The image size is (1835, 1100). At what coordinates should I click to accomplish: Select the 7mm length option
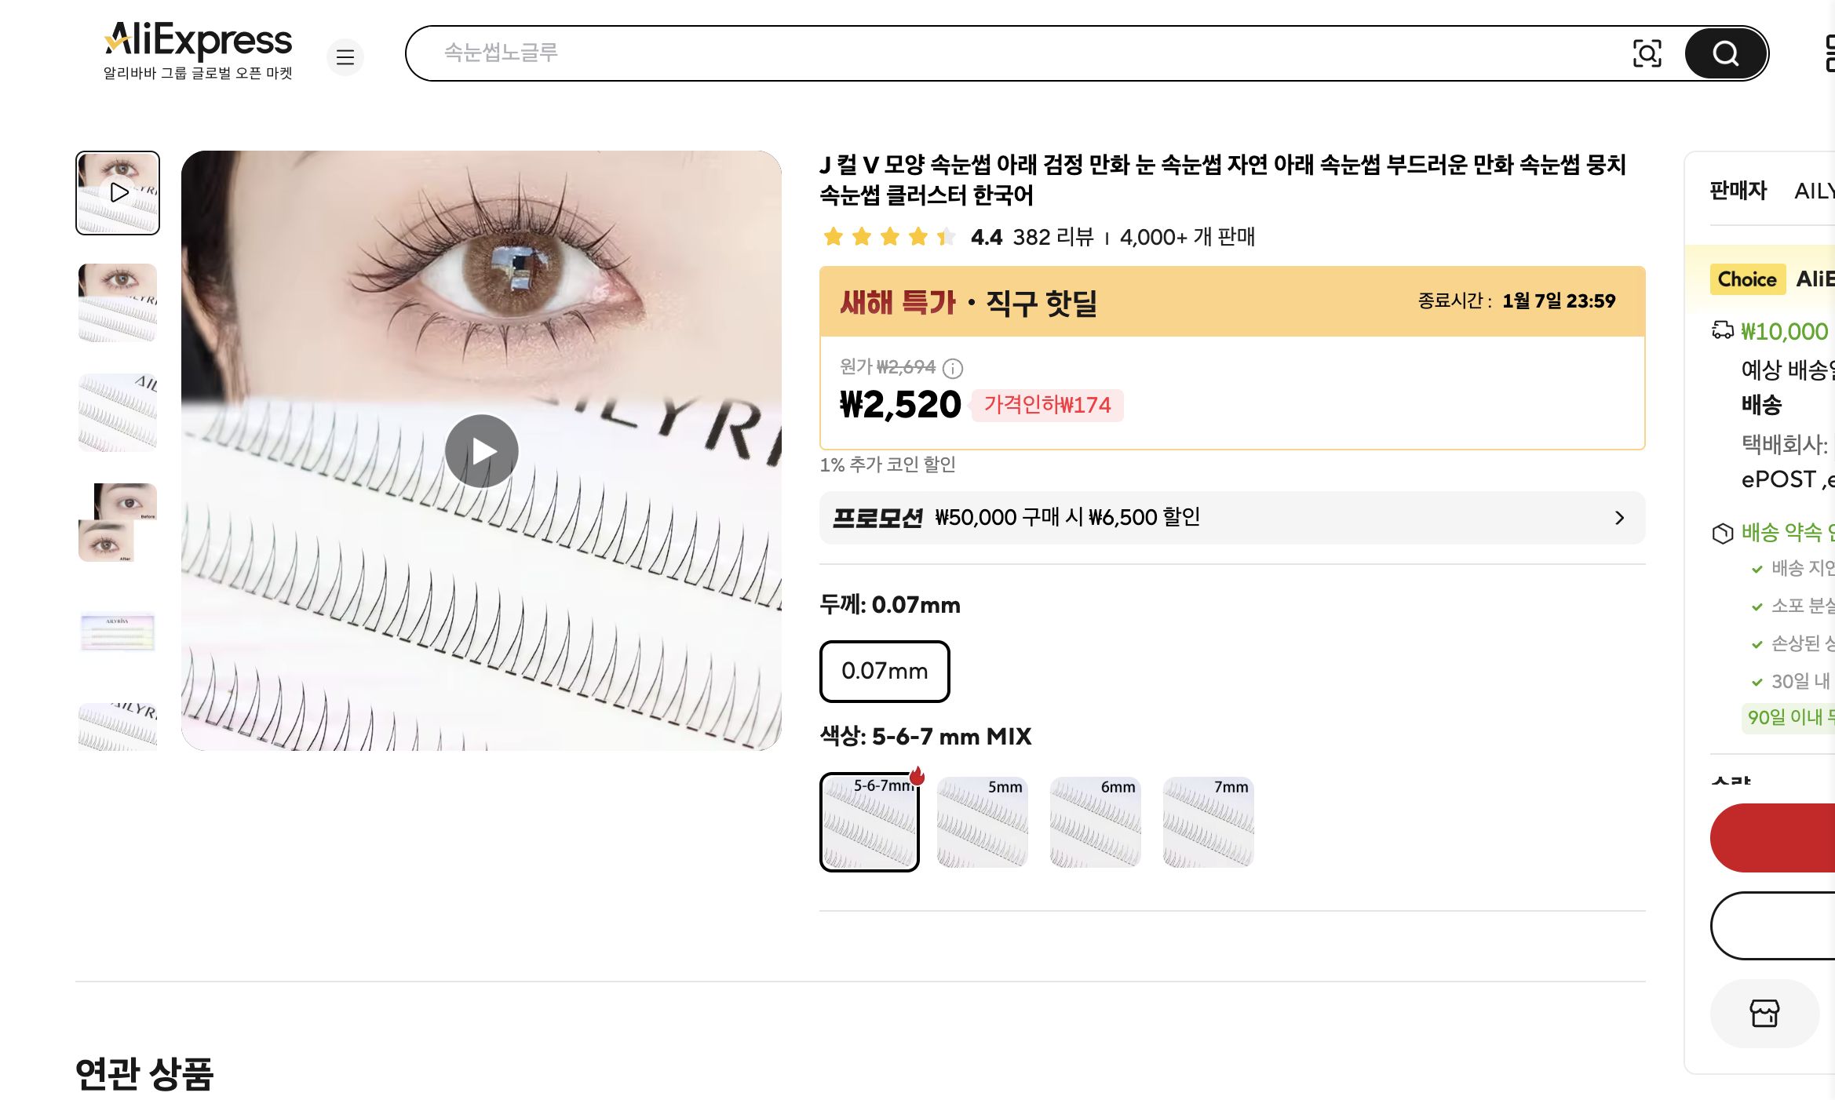(x=1208, y=822)
